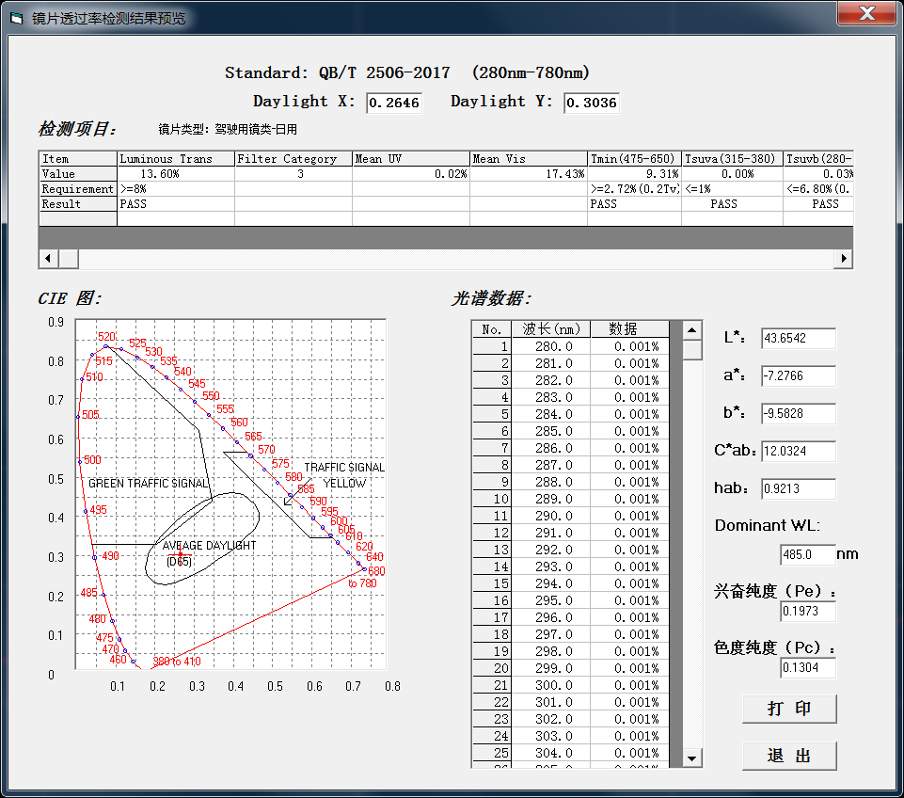Click the up arrow of spectrum data scrollbar
Image resolution: width=904 pixels, height=798 pixels.
(692, 330)
